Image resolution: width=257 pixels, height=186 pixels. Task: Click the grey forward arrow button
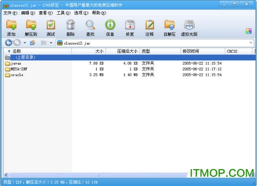click(17, 43)
